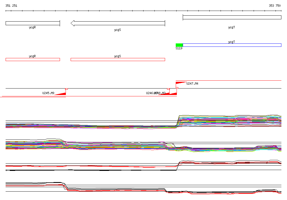The image size is (287, 200).
Task: Click the S119 text label
Action: (179, 48)
